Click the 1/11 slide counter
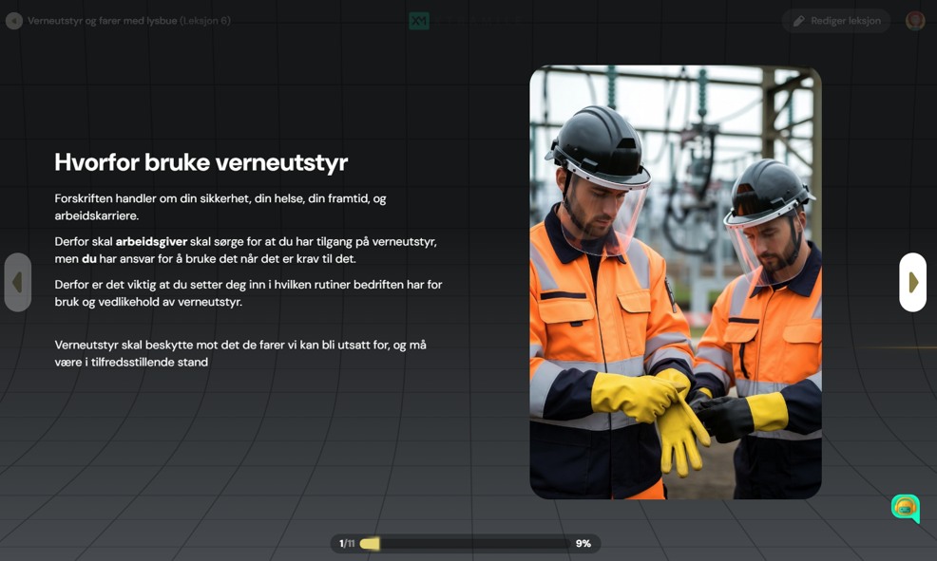This screenshot has width=937, height=561. (x=347, y=544)
